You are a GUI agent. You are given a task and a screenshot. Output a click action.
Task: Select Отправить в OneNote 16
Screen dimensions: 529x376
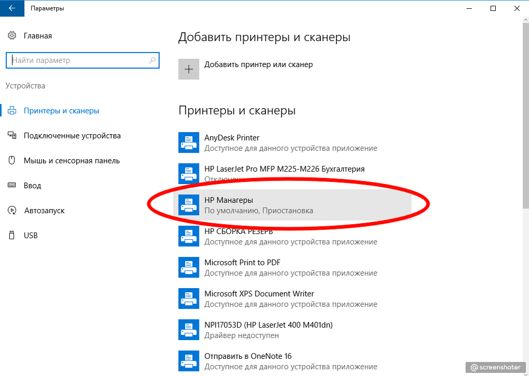point(292,361)
